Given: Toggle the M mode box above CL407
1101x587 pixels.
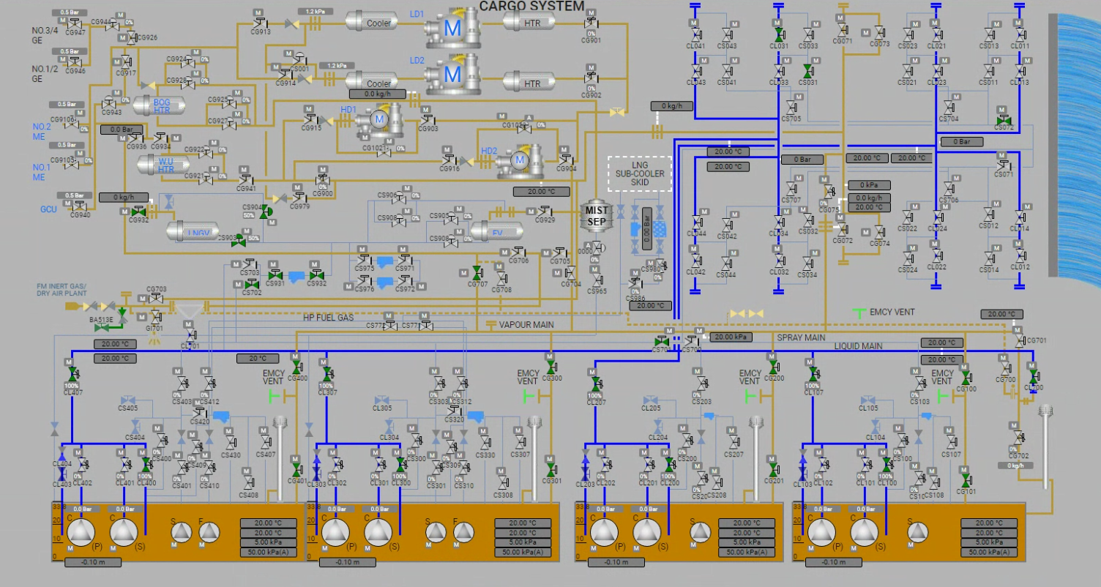Looking at the screenshot, I should (x=70, y=362).
